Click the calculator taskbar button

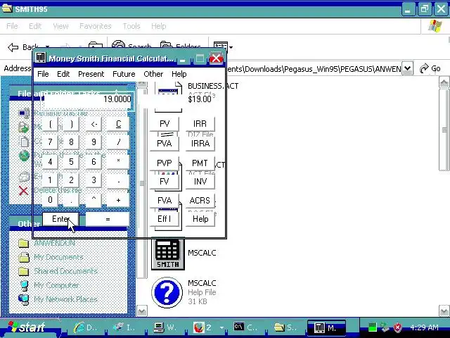click(326, 327)
